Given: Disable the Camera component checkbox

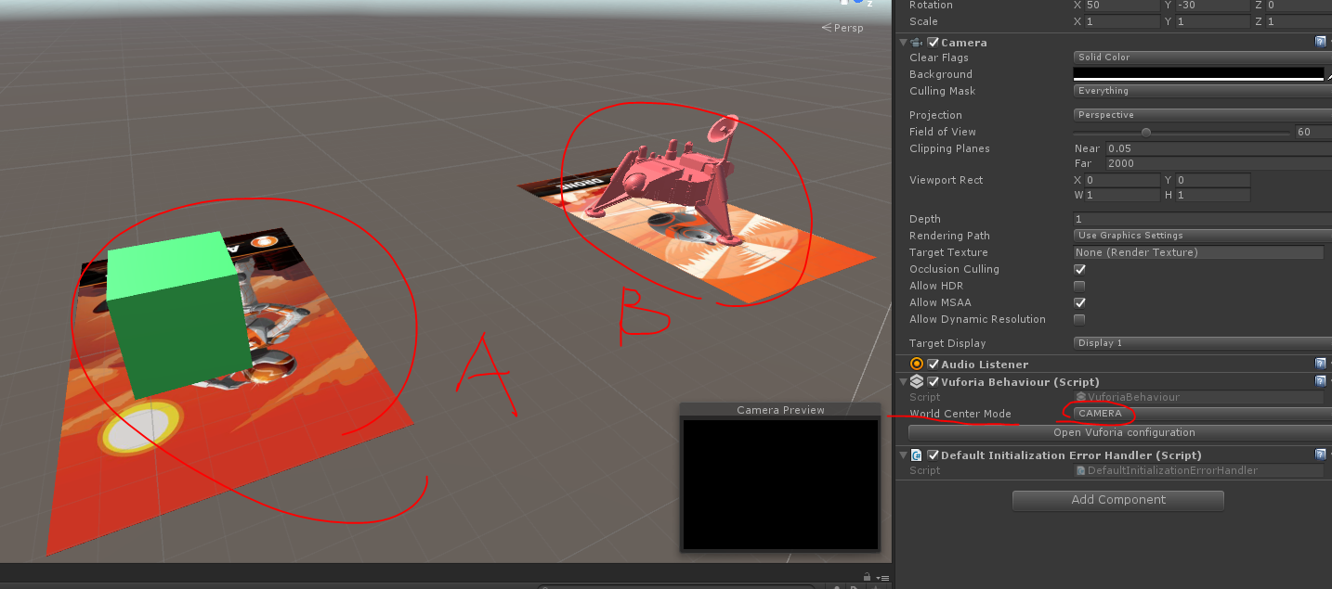Looking at the screenshot, I should point(933,42).
